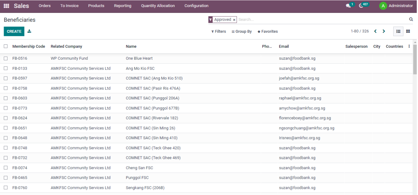Go to previous page of records
418x195 pixels.
click(x=375, y=31)
